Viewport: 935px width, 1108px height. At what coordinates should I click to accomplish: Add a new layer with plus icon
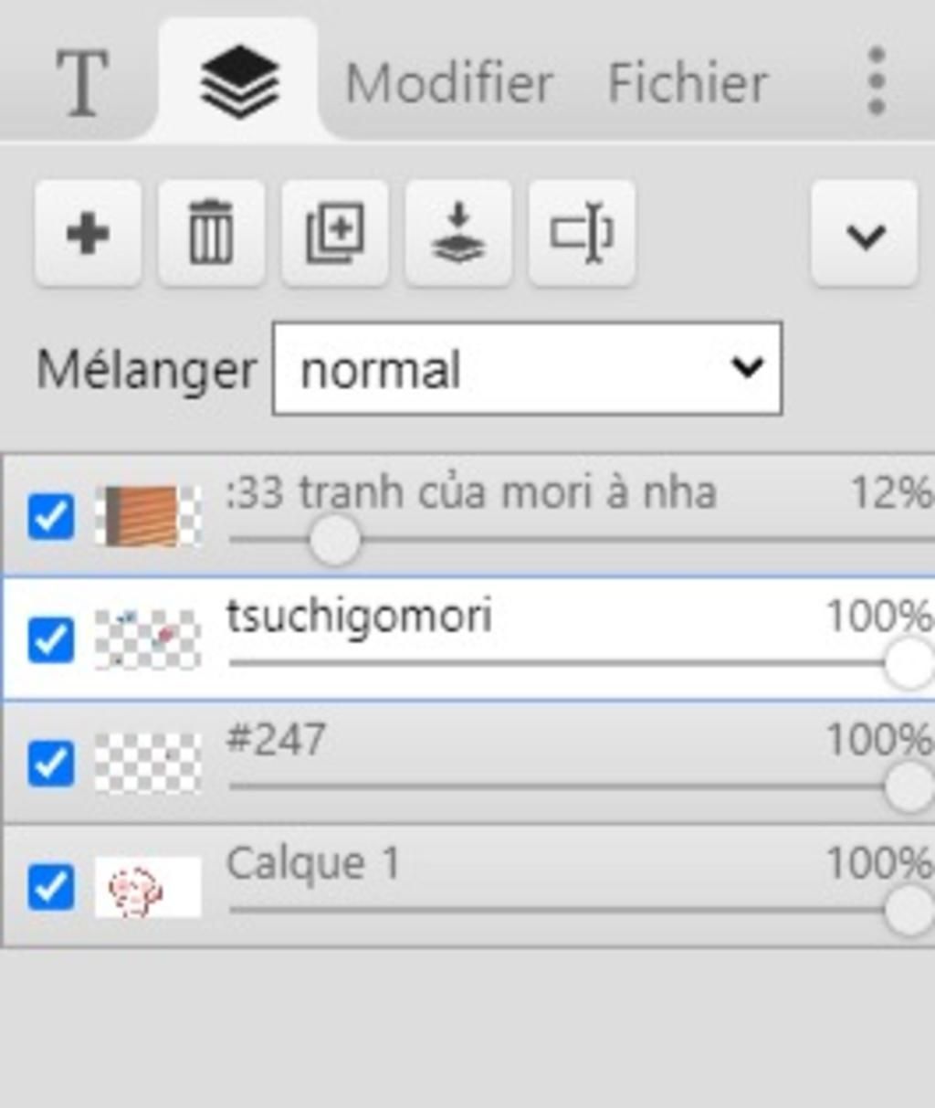88,234
